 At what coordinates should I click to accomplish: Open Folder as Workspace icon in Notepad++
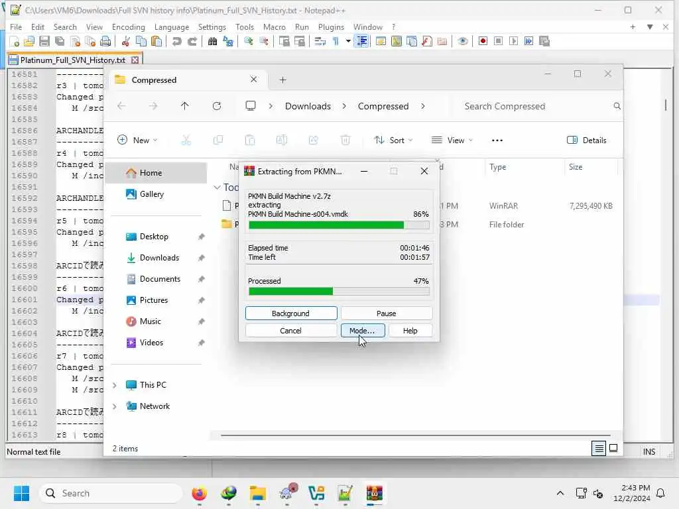pyautogui.click(x=442, y=42)
